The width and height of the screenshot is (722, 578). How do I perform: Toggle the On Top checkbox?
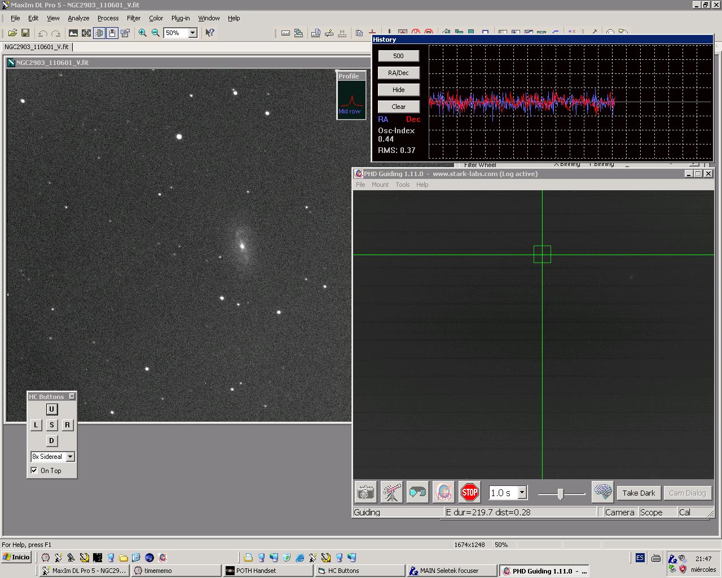coord(34,470)
